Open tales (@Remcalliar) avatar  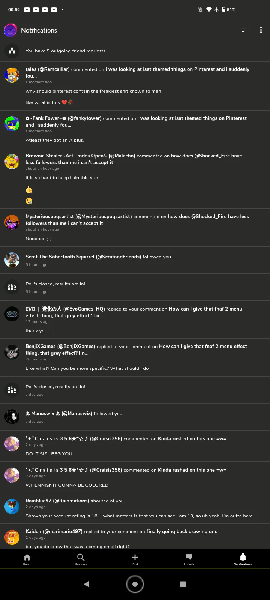click(x=12, y=75)
